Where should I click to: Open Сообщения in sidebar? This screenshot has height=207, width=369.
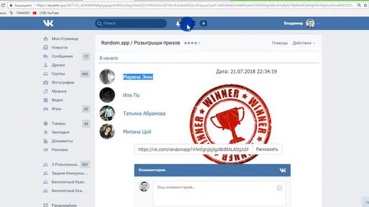[62, 56]
